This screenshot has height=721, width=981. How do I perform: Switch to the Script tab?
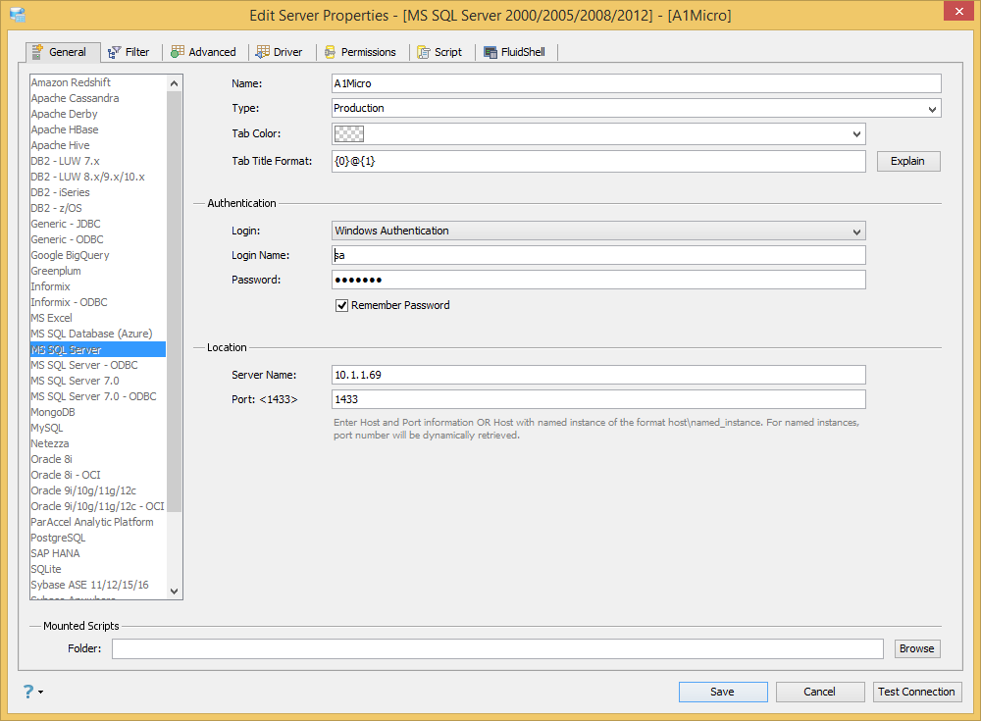[439, 52]
